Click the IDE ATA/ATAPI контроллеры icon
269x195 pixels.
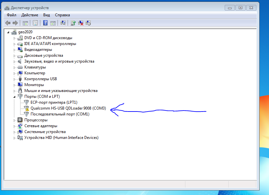[x=20, y=44]
